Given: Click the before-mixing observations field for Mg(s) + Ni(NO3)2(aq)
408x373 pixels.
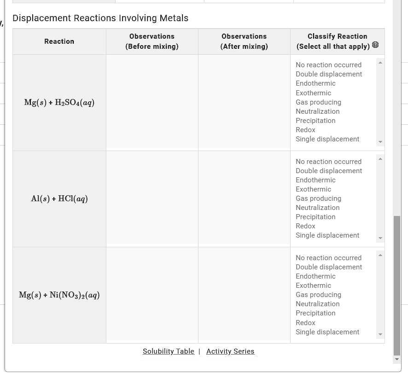Looking at the screenshot, I should tap(152, 295).
